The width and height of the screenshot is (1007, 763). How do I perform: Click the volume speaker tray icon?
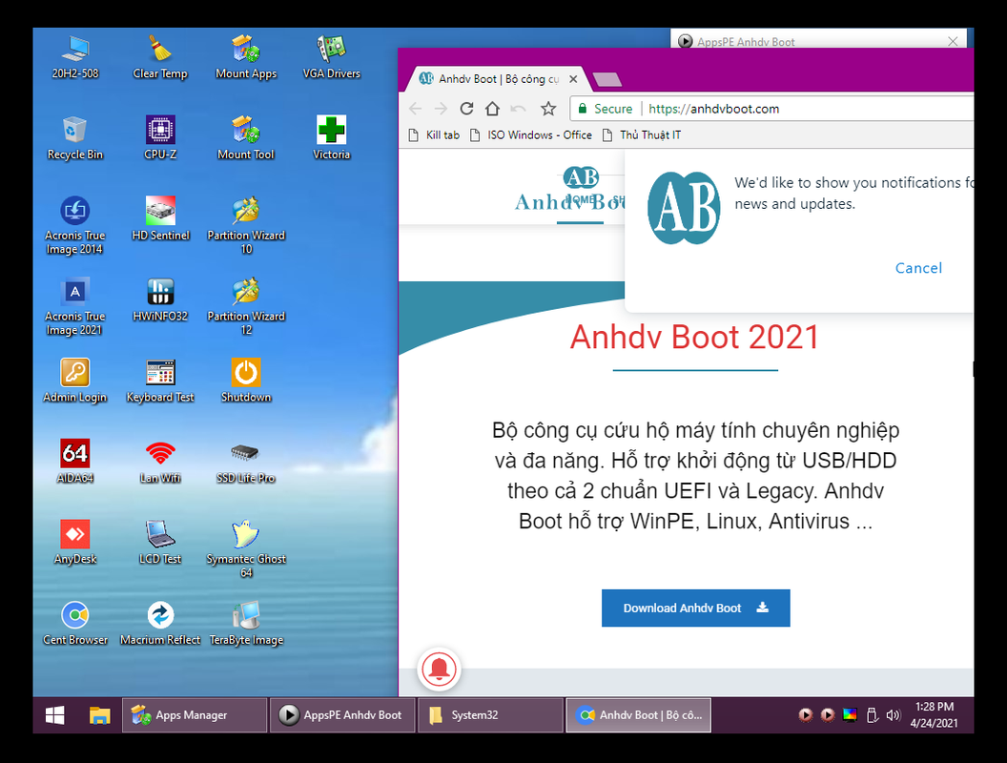point(894,714)
